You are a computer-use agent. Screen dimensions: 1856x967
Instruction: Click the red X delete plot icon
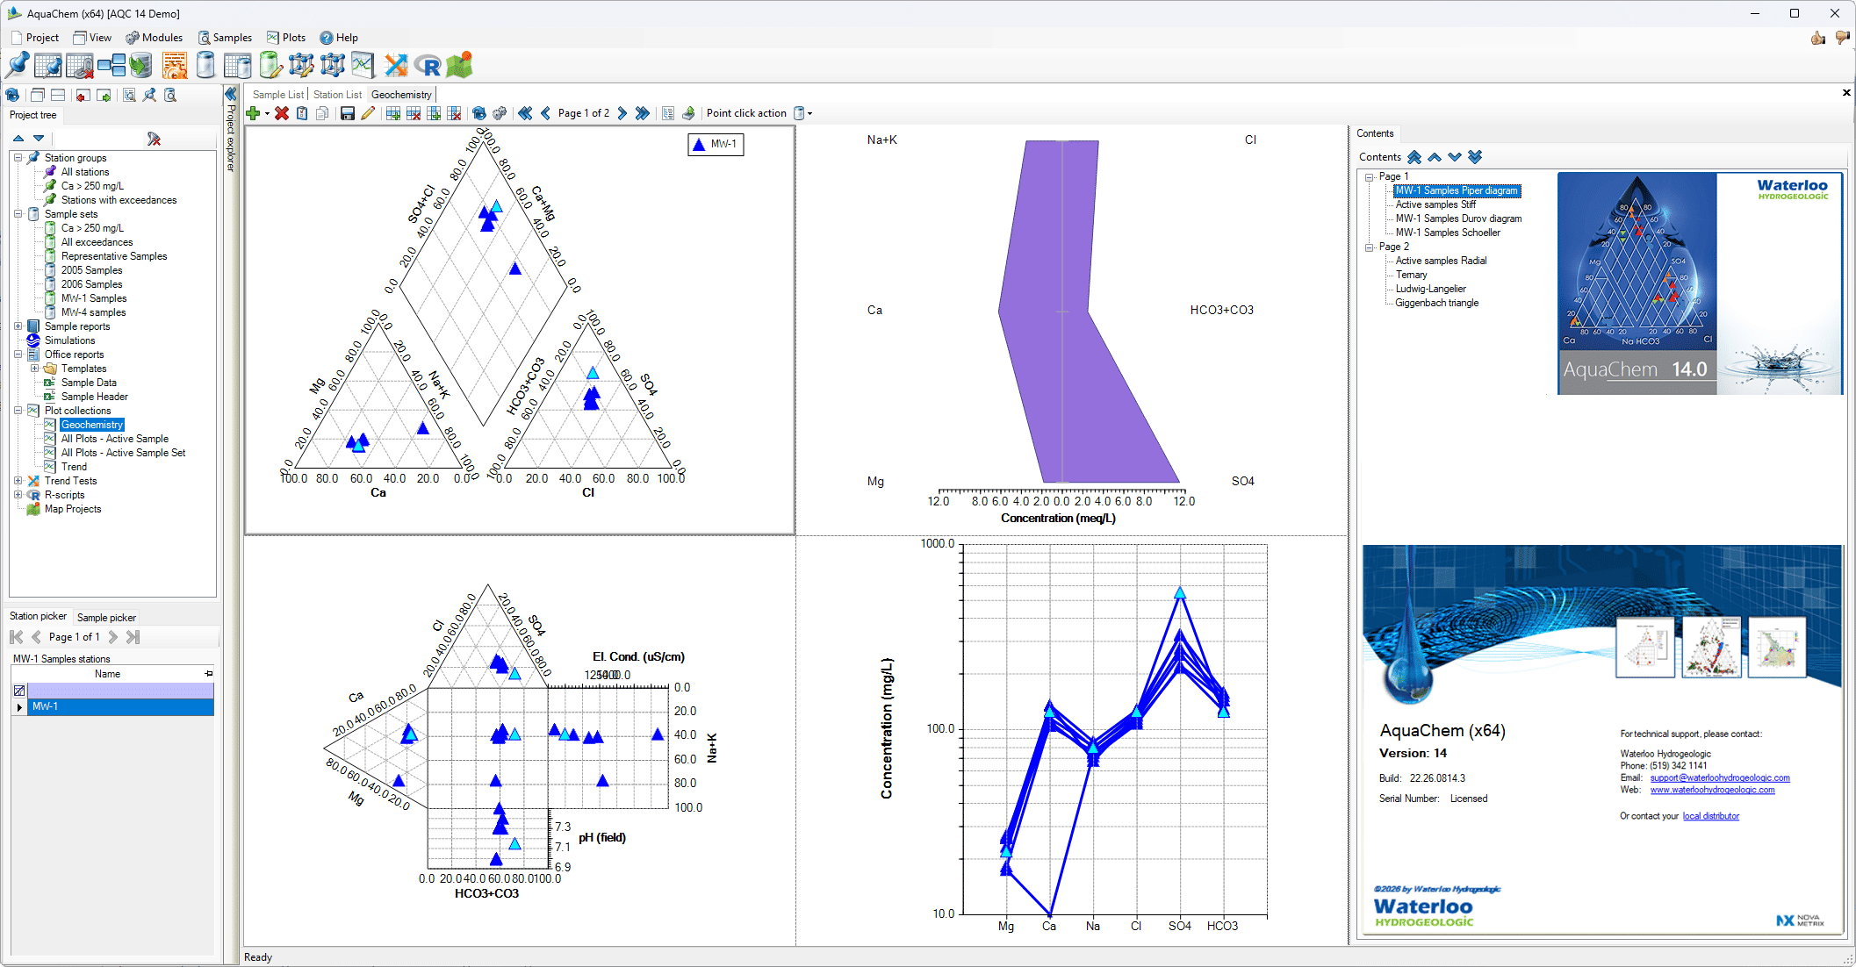coord(282,113)
